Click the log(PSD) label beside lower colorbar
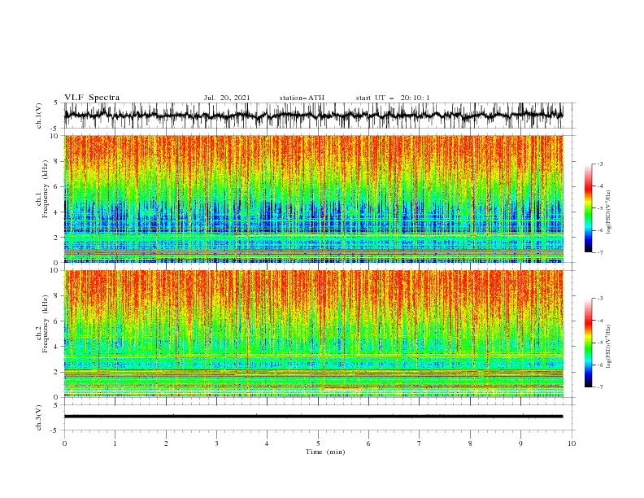This screenshot has width=644, height=498. tap(608, 346)
